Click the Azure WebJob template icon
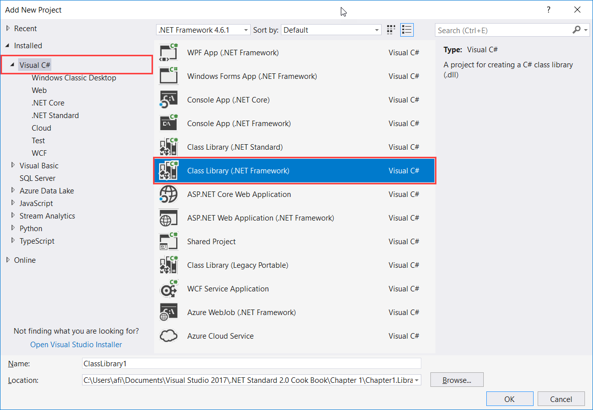 169,312
